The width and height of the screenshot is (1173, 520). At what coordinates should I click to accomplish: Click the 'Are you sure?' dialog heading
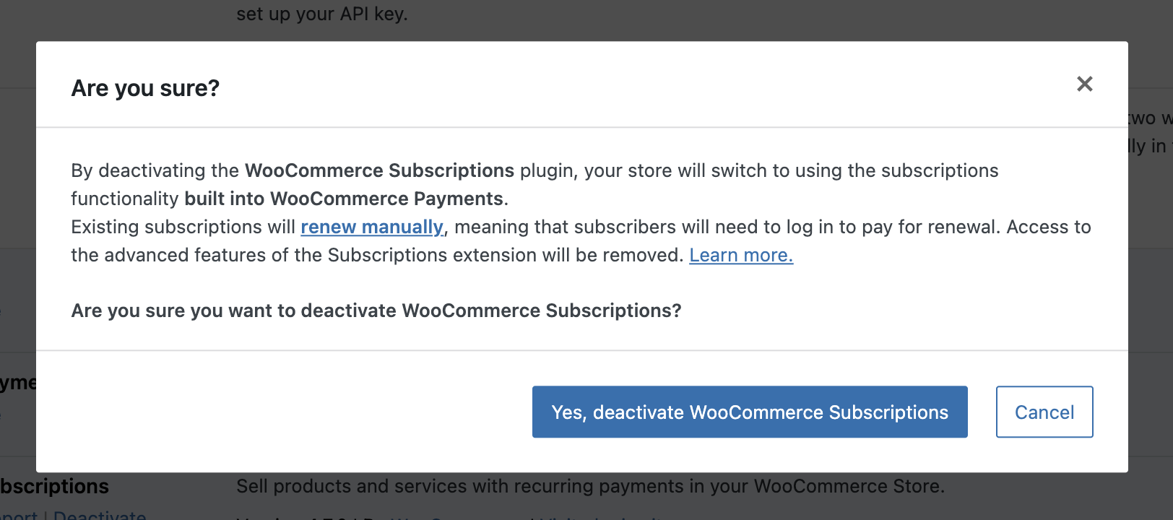pos(145,88)
